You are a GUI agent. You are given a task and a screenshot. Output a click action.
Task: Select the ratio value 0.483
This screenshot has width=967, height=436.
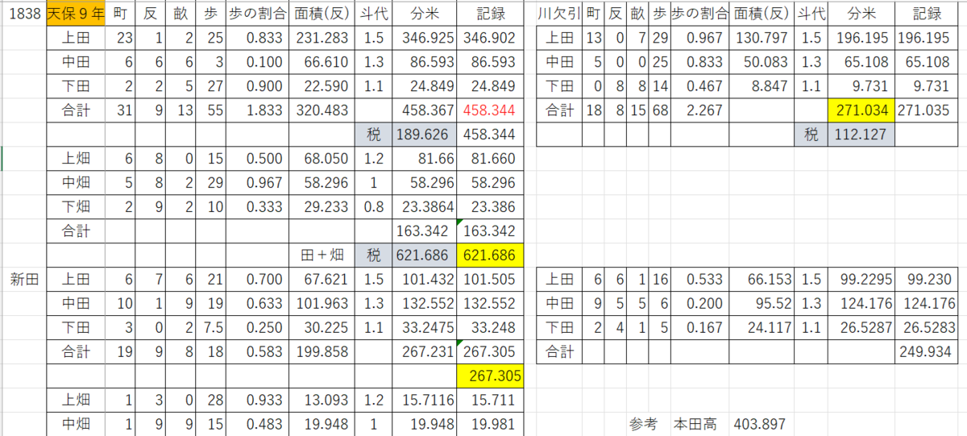click(255, 424)
